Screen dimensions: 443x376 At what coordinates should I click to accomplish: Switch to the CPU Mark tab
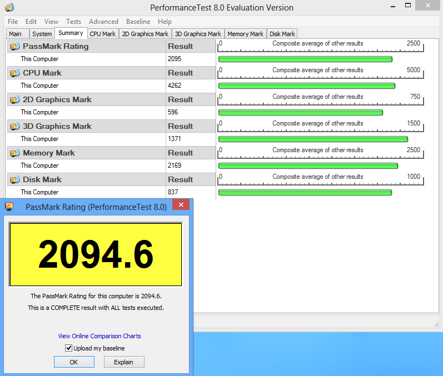point(103,34)
